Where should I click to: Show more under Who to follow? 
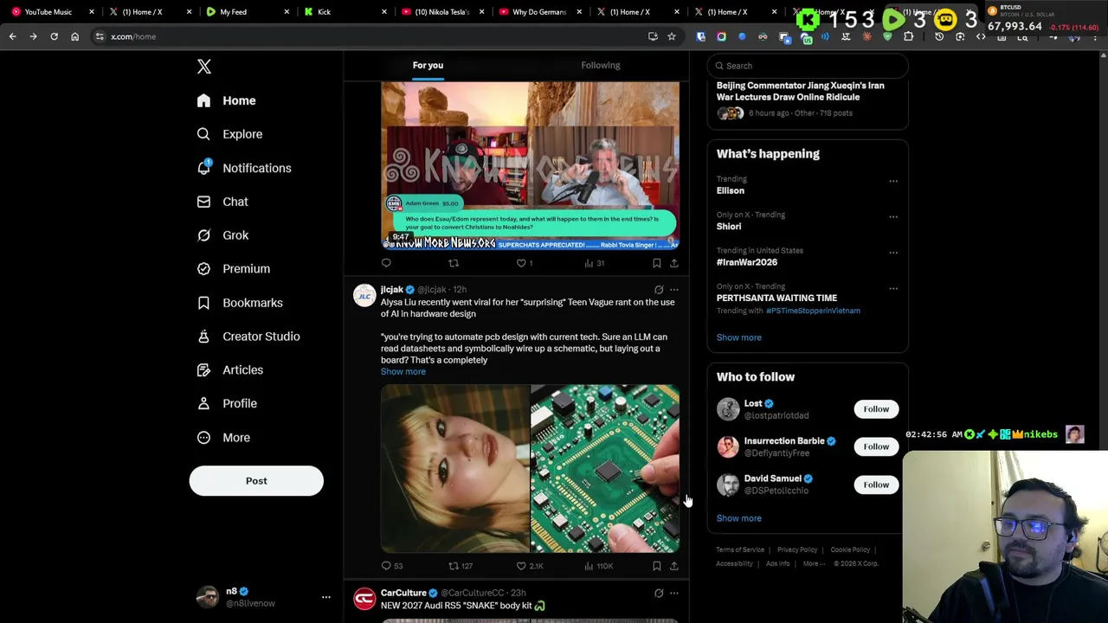[738, 518]
